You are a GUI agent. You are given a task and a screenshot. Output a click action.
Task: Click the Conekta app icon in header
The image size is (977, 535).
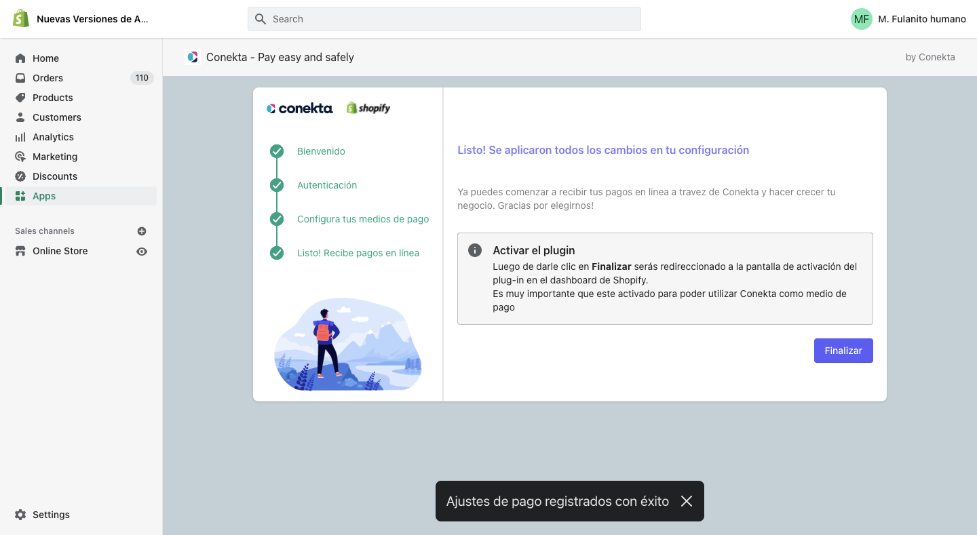point(192,57)
